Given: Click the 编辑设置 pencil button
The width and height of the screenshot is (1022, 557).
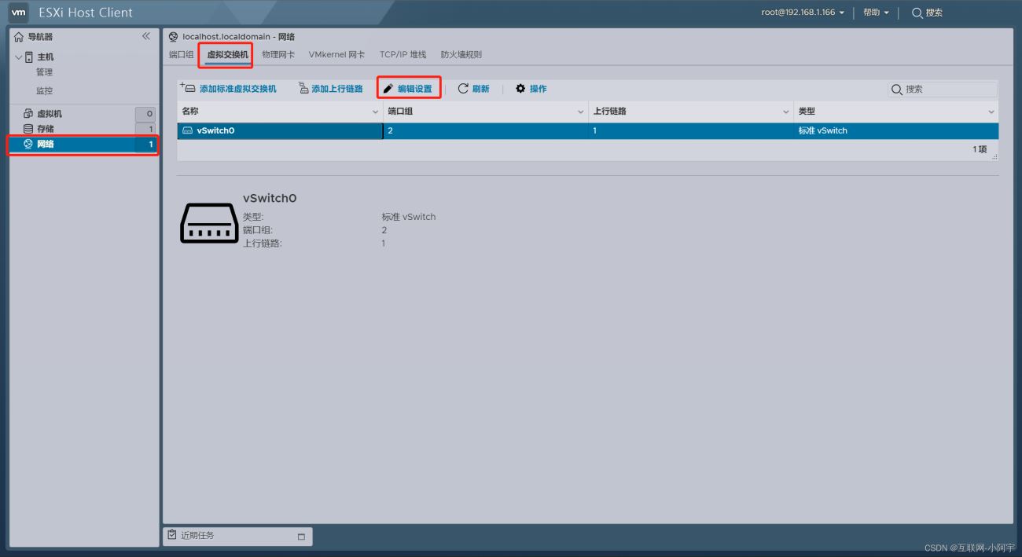Looking at the screenshot, I should pyautogui.click(x=408, y=89).
